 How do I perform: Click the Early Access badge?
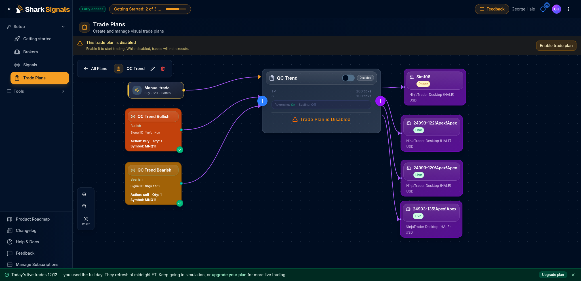(x=92, y=9)
